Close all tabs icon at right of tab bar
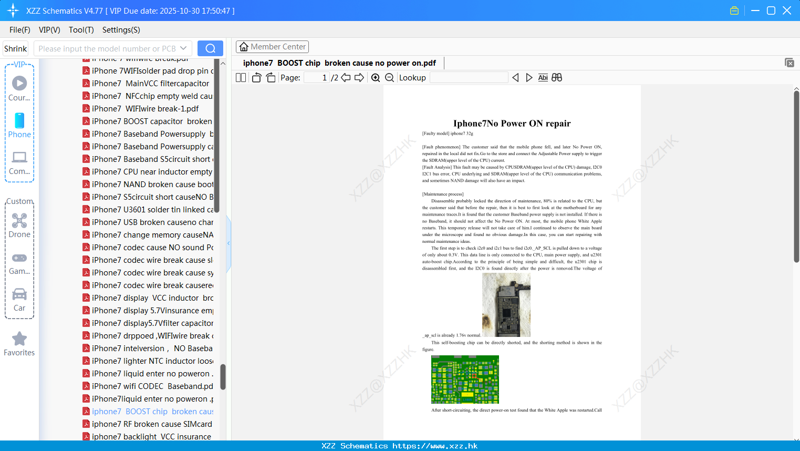The image size is (800, 451). pyautogui.click(x=789, y=63)
